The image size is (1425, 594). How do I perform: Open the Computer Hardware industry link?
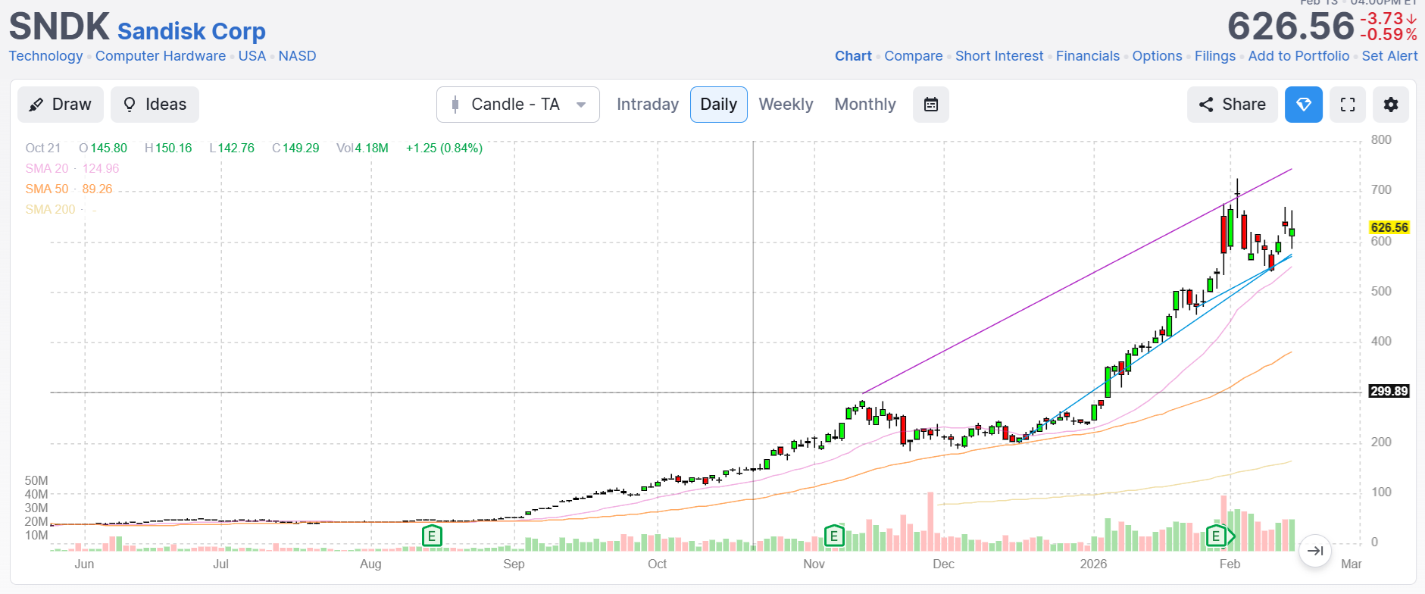point(161,56)
